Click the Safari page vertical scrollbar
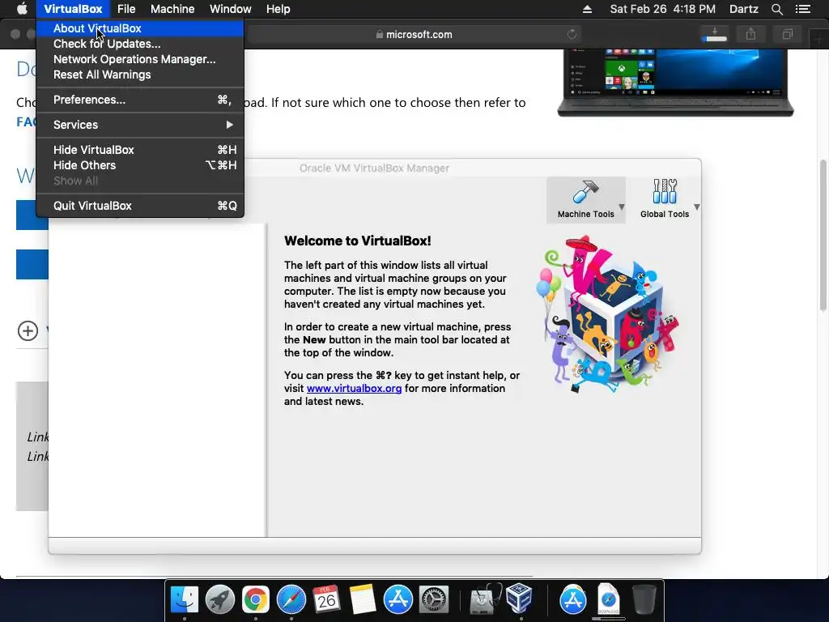 (x=823, y=236)
